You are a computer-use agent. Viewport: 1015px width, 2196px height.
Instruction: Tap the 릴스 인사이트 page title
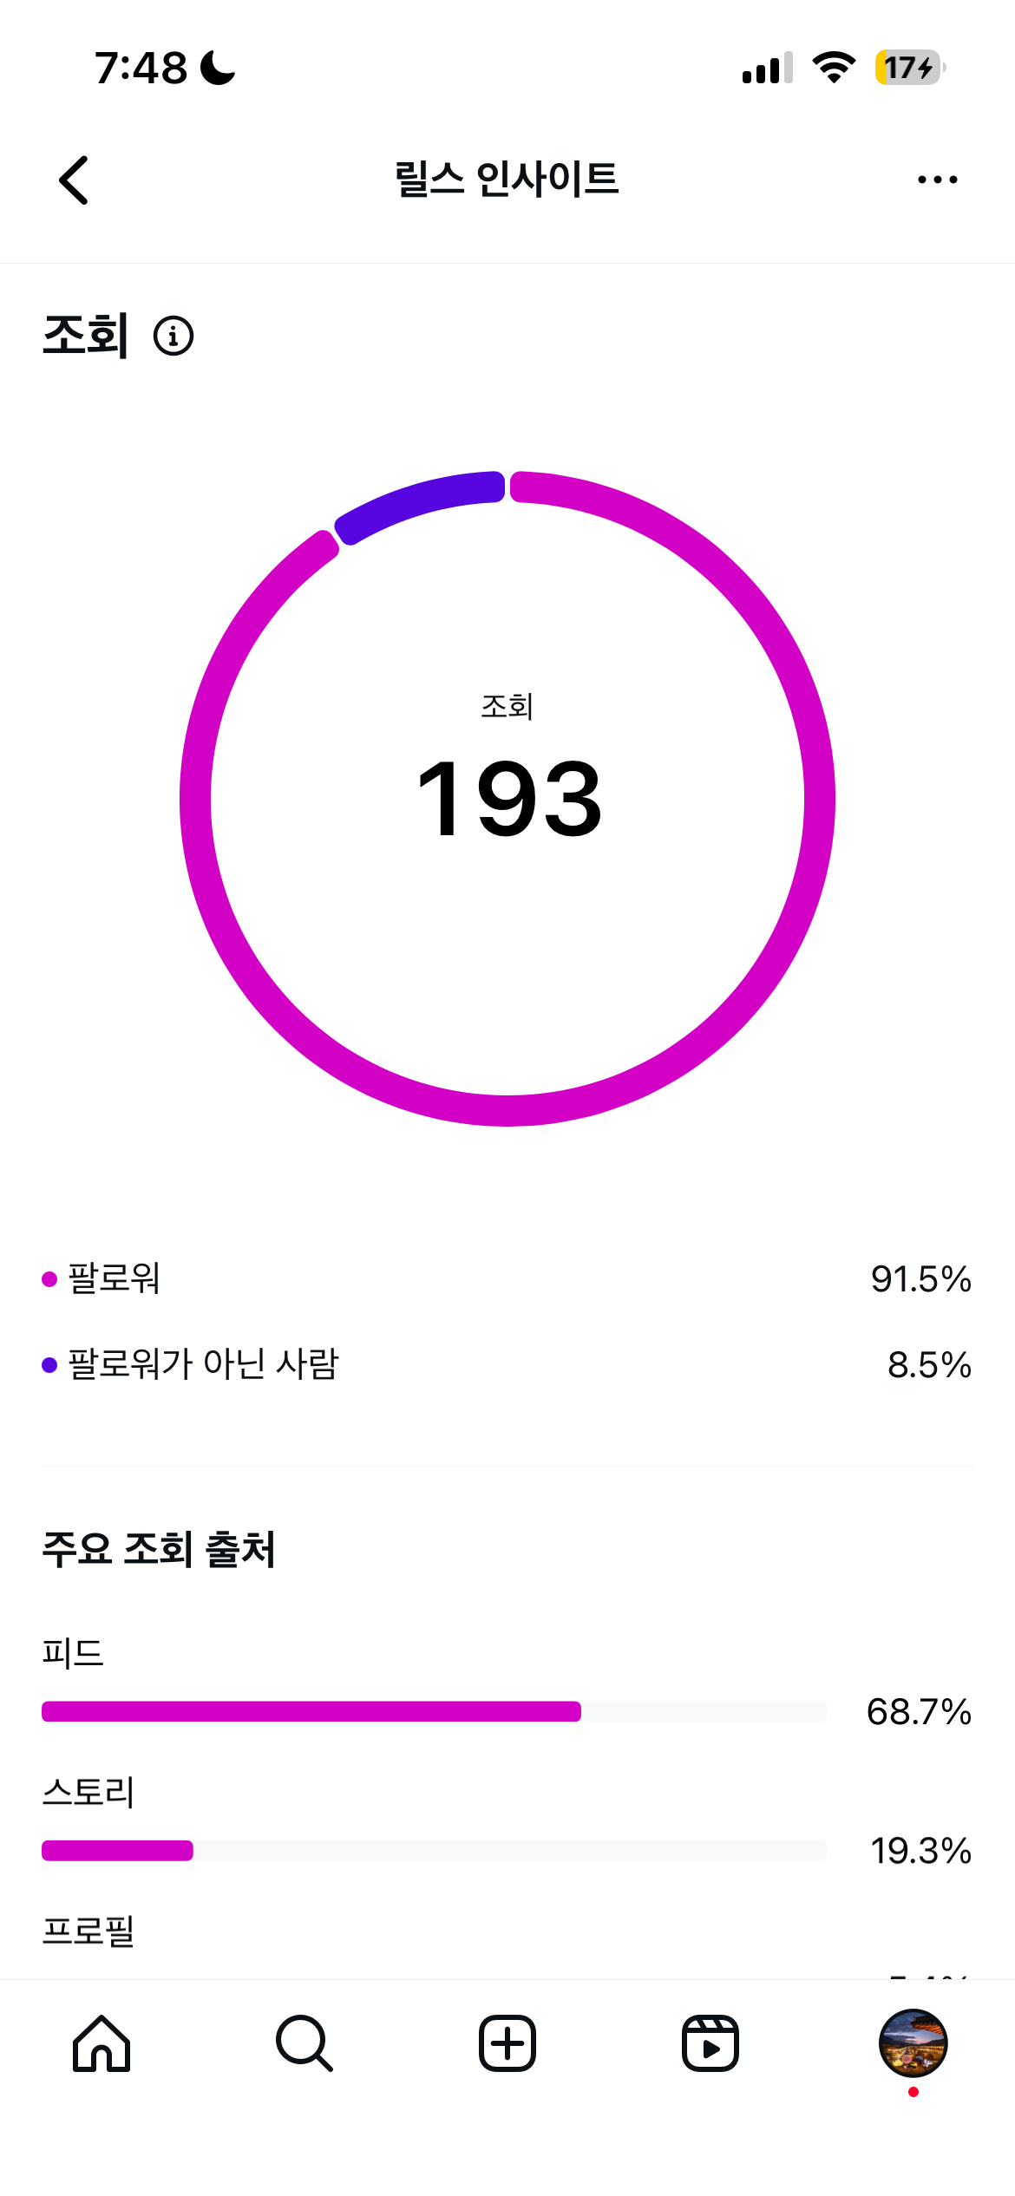tap(507, 180)
